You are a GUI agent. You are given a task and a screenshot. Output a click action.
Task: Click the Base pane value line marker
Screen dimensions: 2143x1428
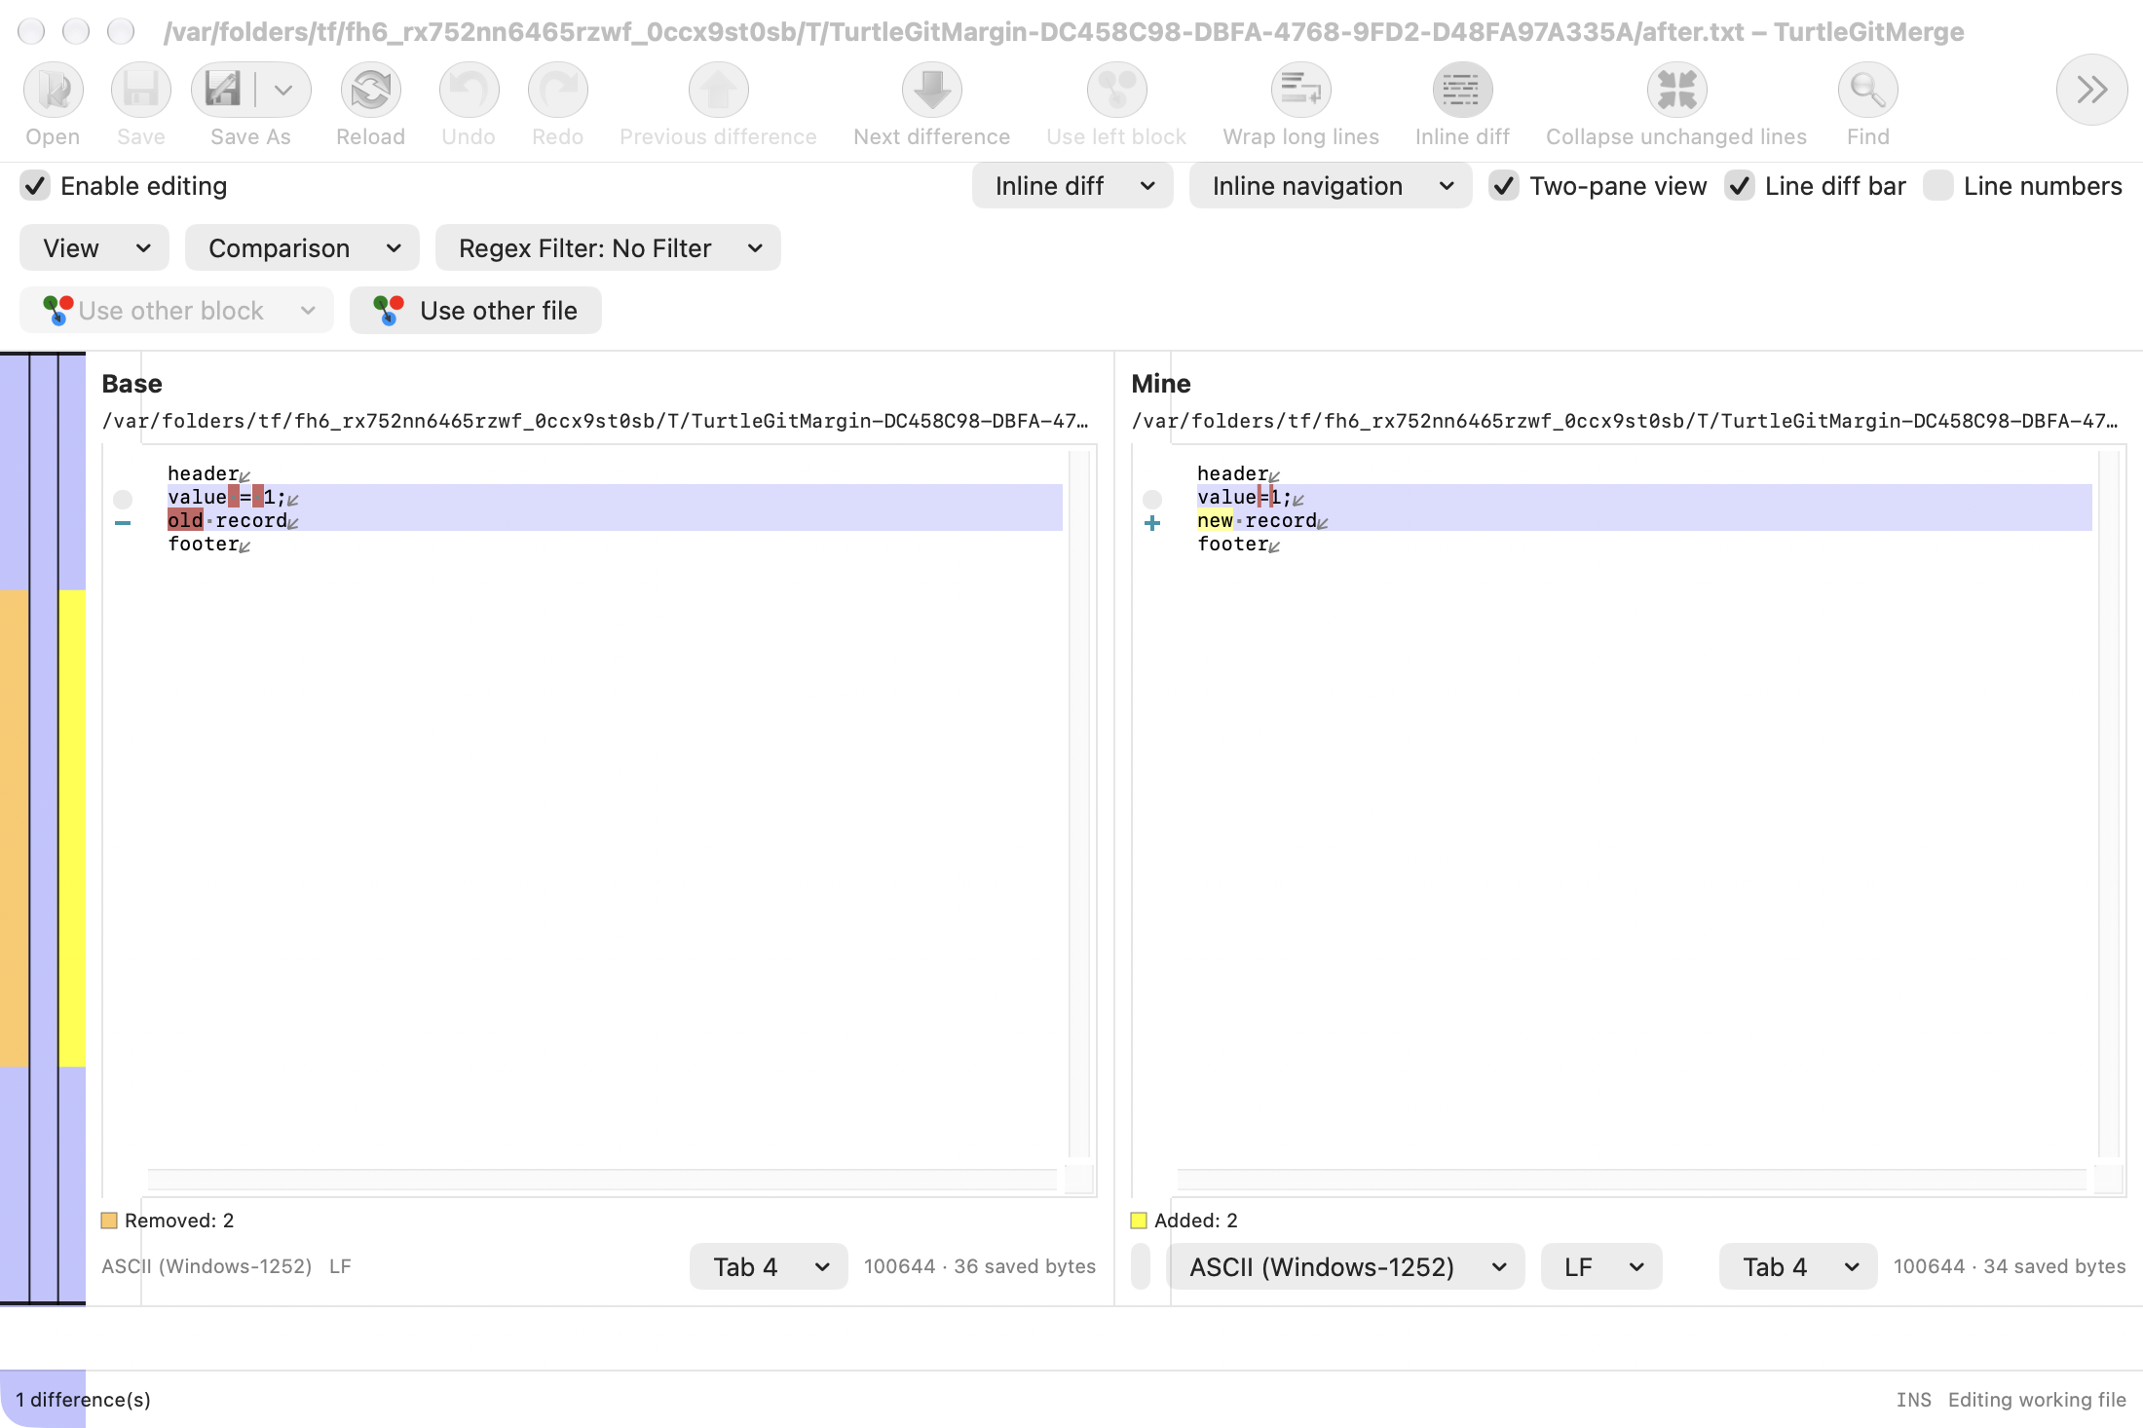pos(123,499)
